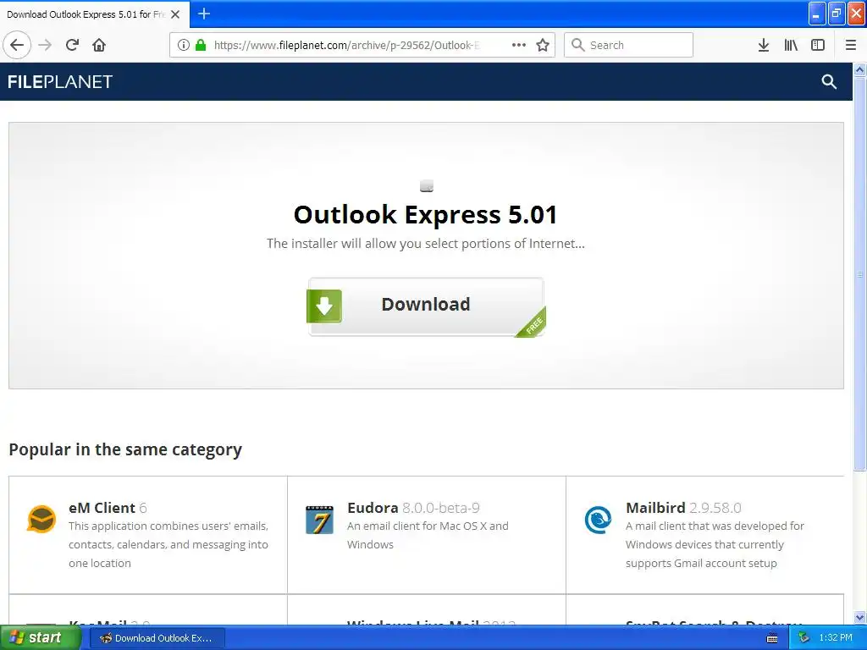Image resolution: width=867 pixels, height=650 pixels.
Task: Open the eM Client title link
Action: click(x=102, y=508)
